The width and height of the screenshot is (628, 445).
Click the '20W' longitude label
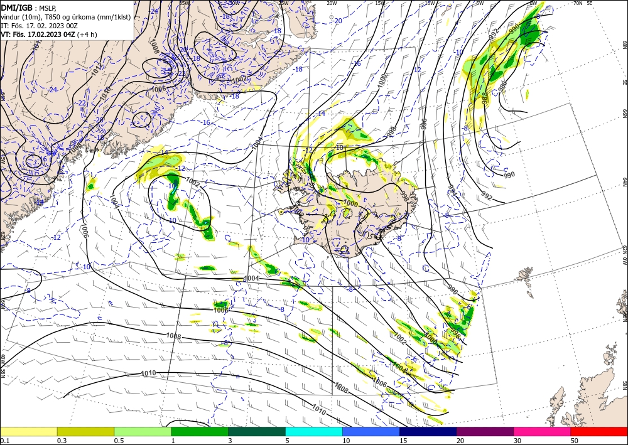point(332,3)
